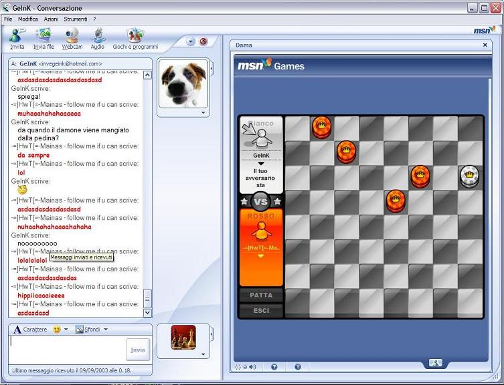Click the Bianco player avatar
Screen dimensions: 504x385
click(261, 138)
